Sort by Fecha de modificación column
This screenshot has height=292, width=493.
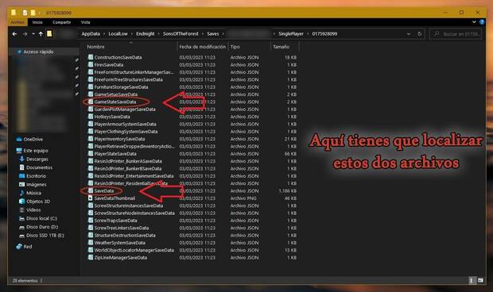click(x=203, y=47)
